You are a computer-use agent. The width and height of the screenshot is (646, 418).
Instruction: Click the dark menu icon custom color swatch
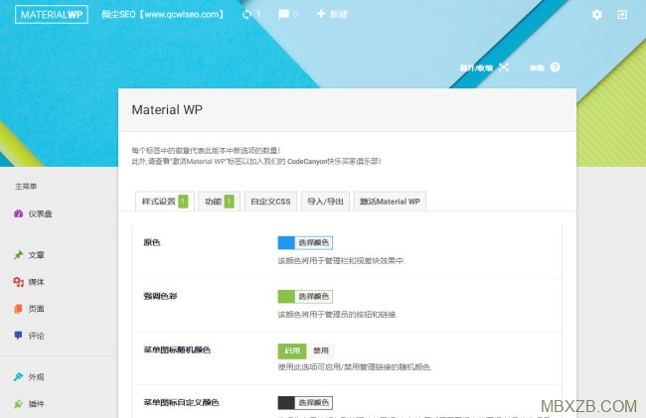tap(286, 403)
